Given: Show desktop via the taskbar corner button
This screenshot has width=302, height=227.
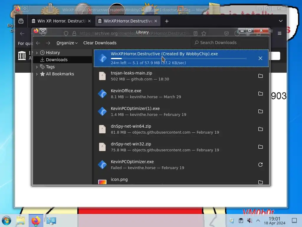Looking at the screenshot, I should [294, 220].
